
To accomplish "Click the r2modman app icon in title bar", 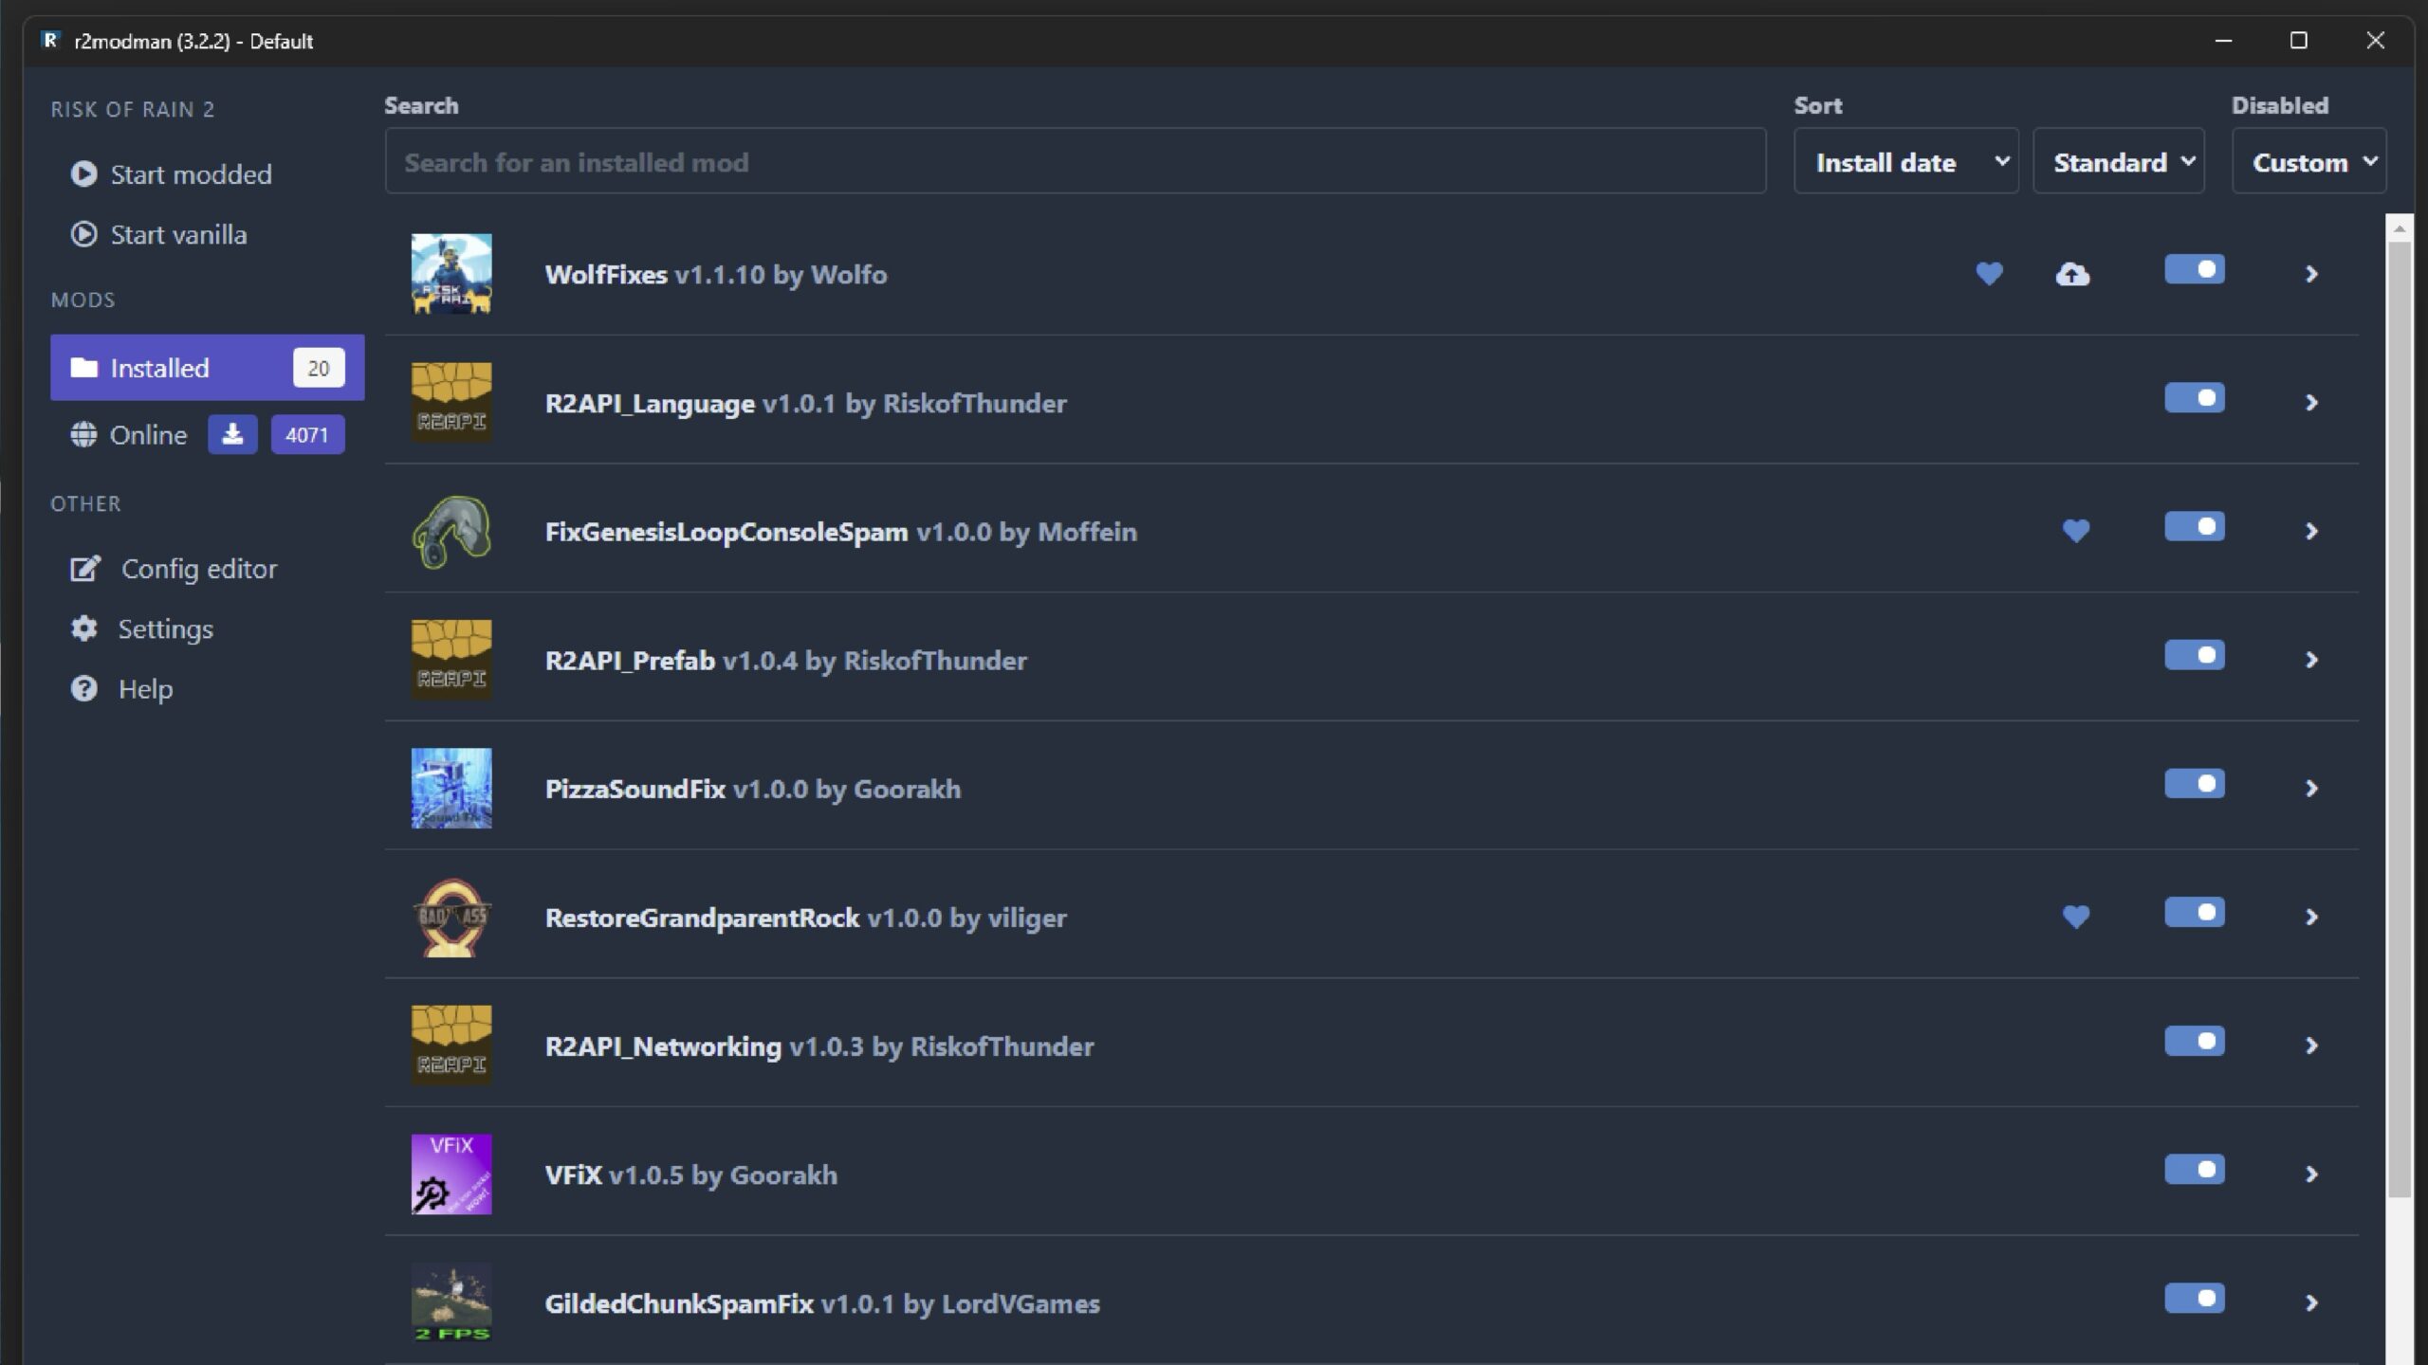I will point(50,40).
